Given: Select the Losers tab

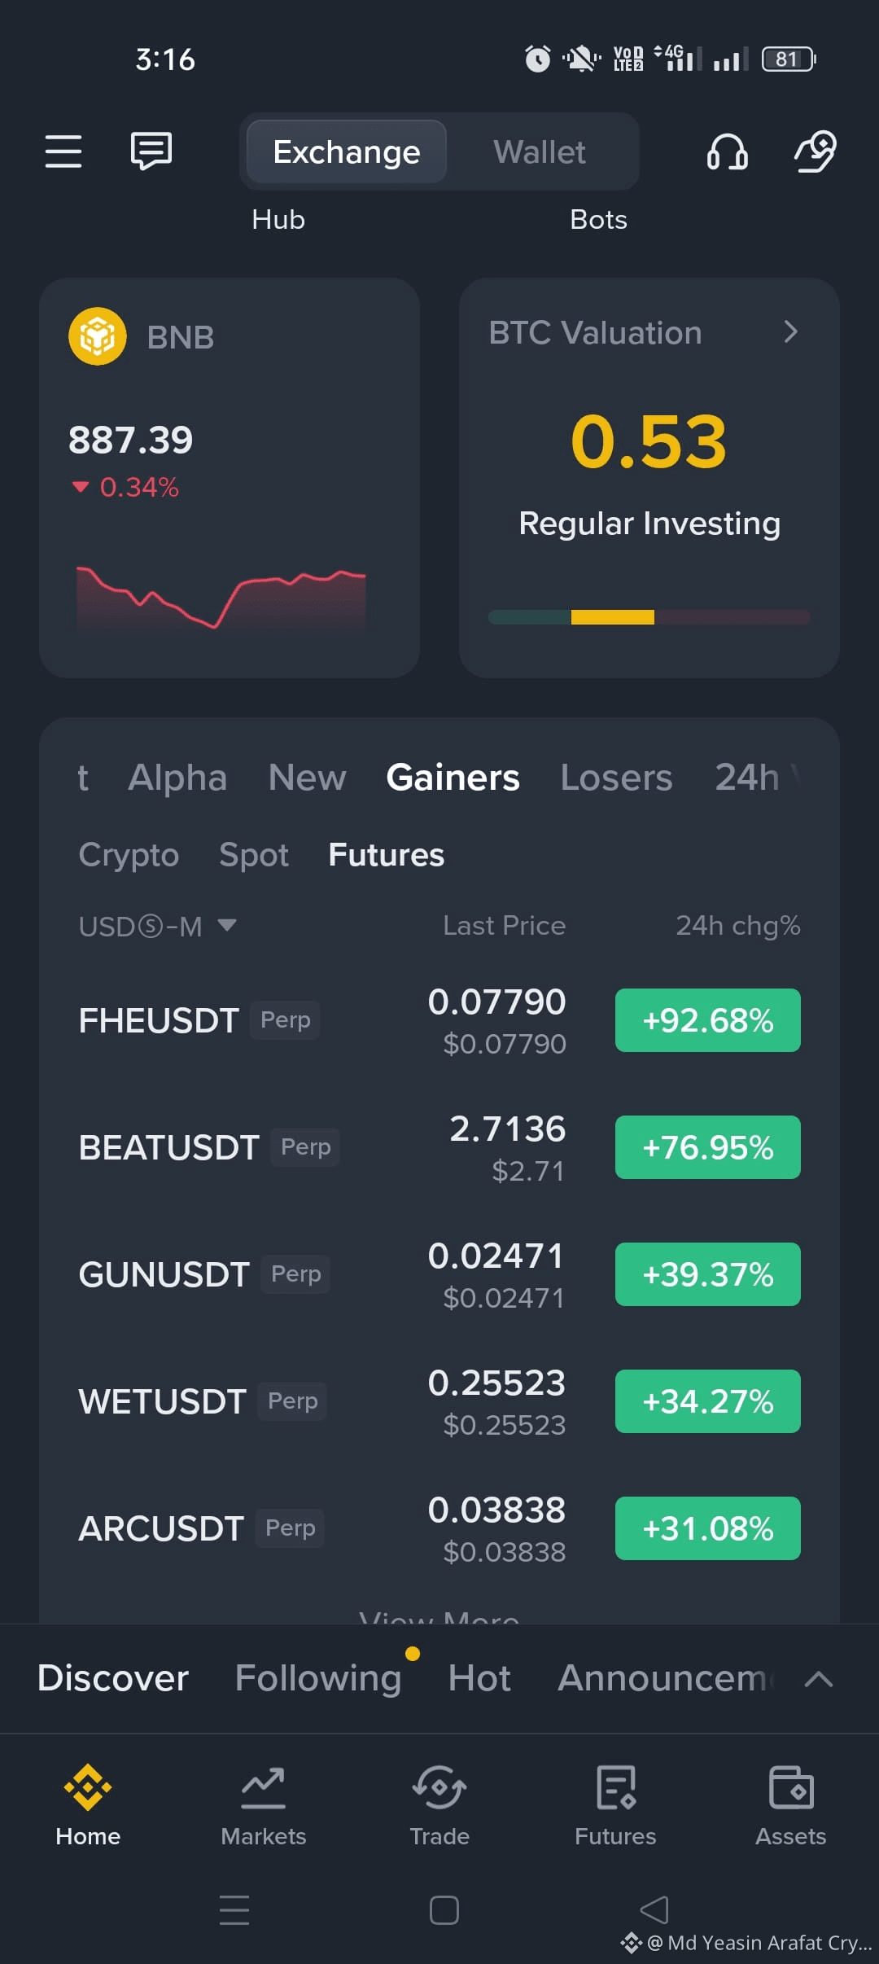Looking at the screenshot, I should coord(616,778).
